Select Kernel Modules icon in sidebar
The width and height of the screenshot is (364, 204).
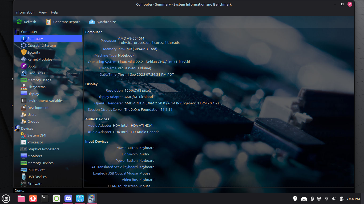pyautogui.click(x=24, y=59)
